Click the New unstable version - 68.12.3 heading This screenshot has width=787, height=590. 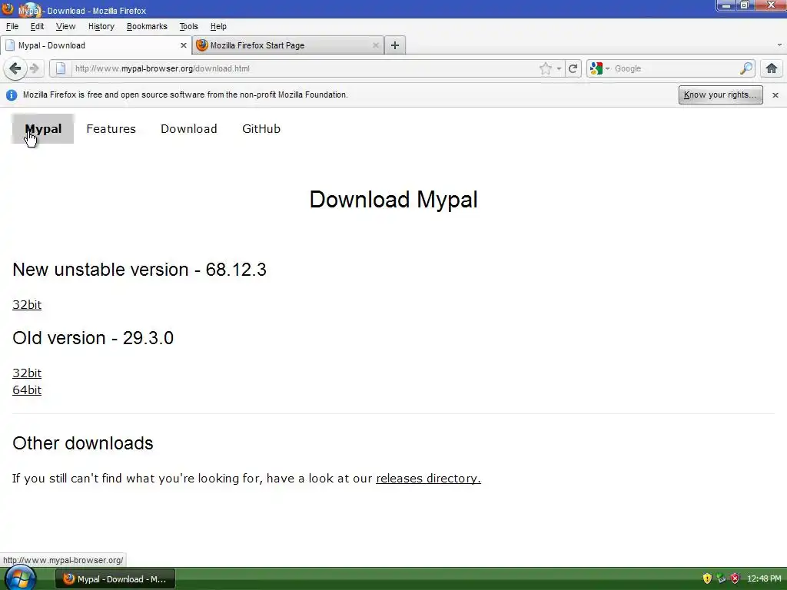click(x=140, y=270)
